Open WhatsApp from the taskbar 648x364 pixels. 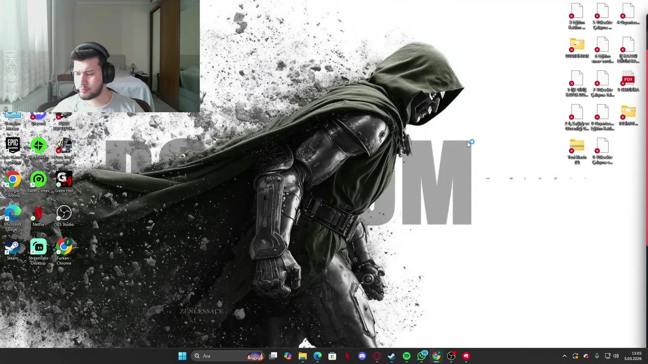coord(421,356)
